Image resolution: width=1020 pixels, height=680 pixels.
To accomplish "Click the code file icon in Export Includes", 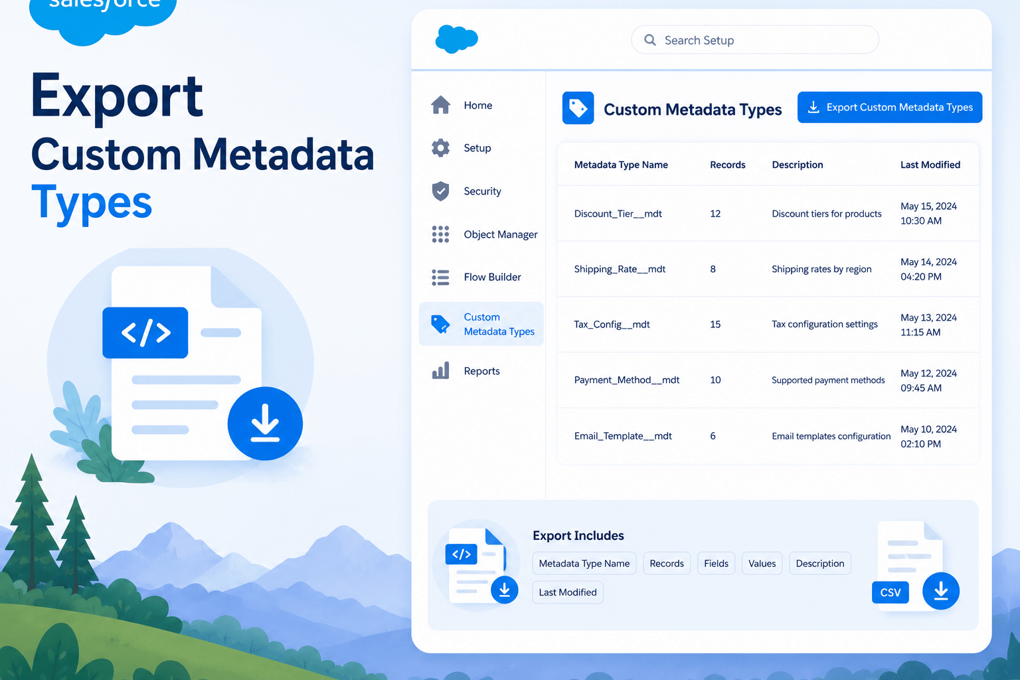I will pyautogui.click(x=477, y=565).
